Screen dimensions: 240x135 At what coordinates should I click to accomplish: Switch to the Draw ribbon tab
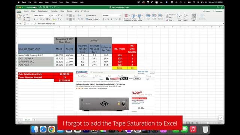coord(33,11)
